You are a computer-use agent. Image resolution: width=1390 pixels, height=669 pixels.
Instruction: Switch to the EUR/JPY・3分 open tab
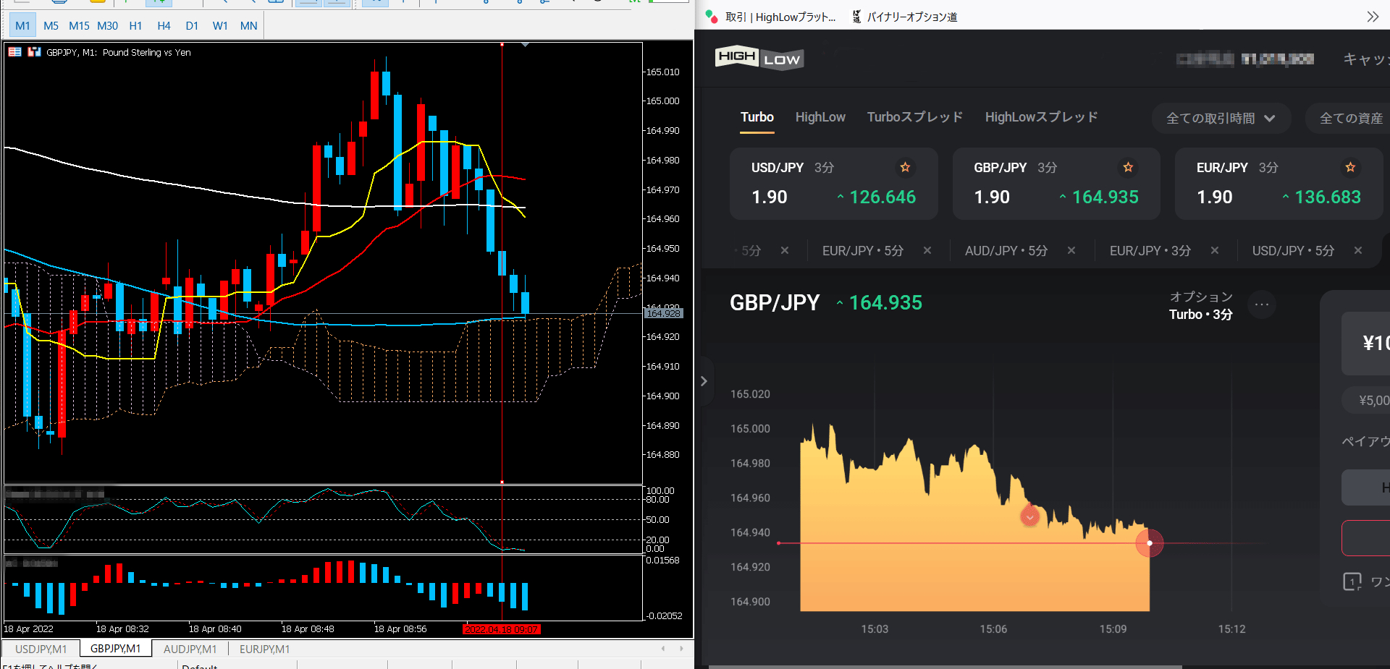1150,251
